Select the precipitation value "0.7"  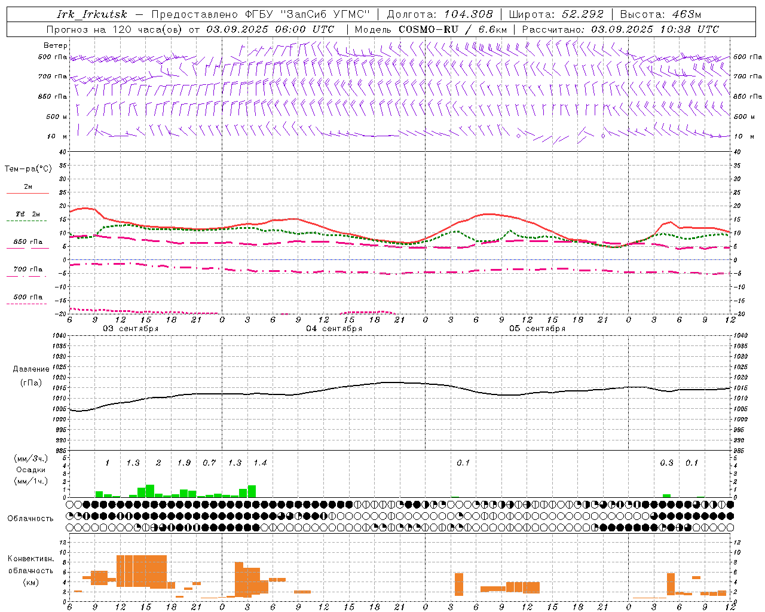tap(209, 463)
